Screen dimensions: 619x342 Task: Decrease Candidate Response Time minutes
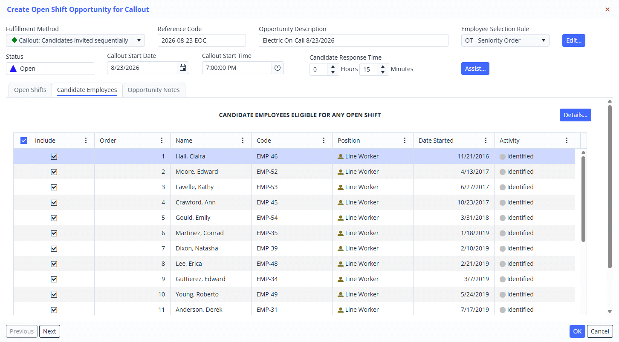(x=383, y=72)
